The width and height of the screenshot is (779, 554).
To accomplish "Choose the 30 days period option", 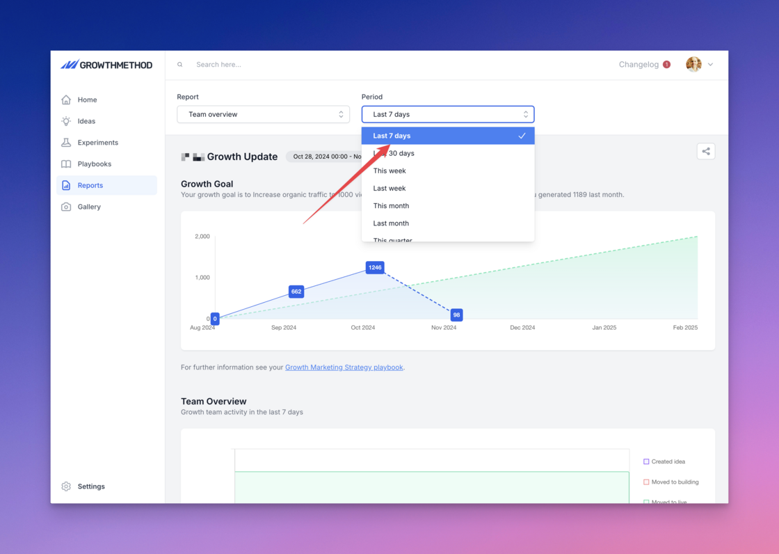I will click(448, 153).
